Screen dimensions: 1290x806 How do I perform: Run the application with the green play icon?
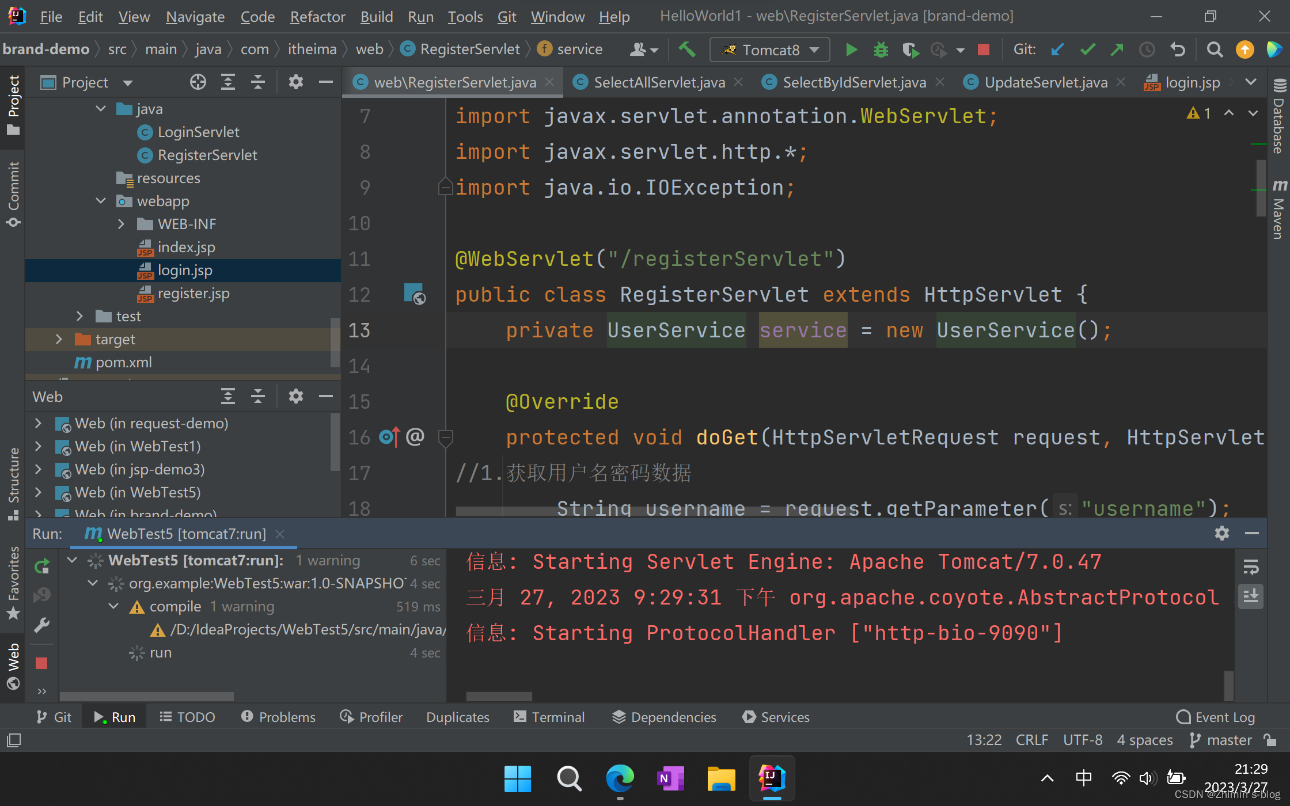coord(851,50)
